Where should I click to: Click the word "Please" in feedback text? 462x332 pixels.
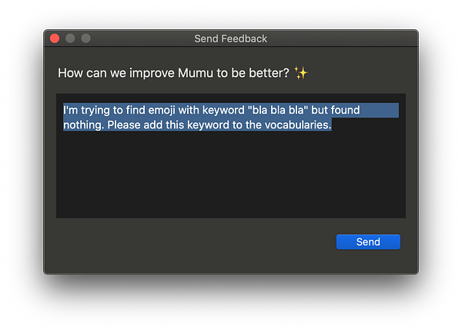pyautogui.click(x=126, y=125)
